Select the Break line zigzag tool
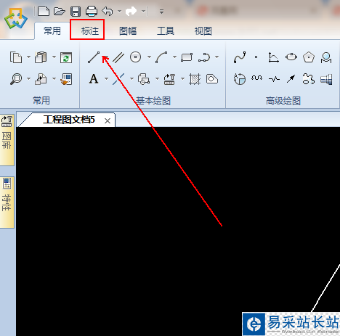The image size is (340, 336). 274,79
